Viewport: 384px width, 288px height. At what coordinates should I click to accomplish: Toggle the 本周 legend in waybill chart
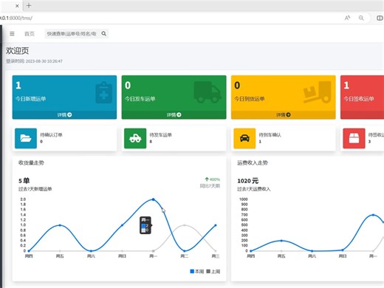pos(197,271)
